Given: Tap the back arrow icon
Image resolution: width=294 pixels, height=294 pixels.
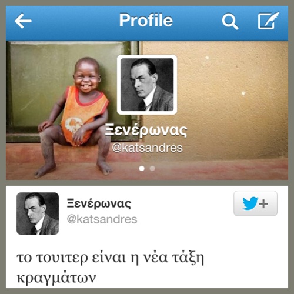Looking at the screenshot, I should [x=23, y=21].
